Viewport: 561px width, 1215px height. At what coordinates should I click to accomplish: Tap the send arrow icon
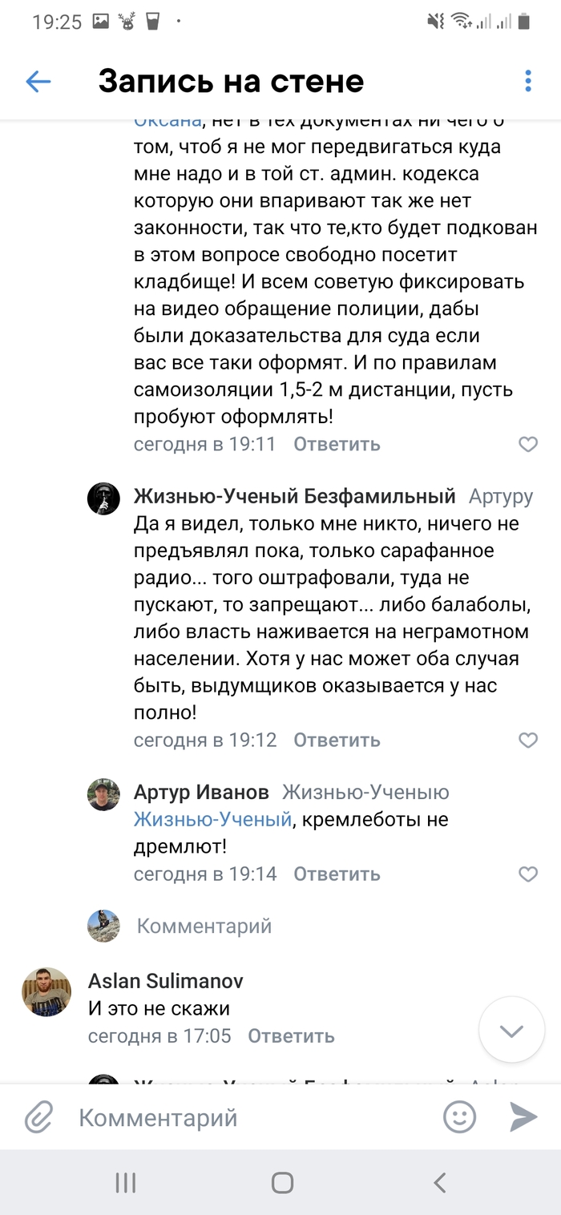[x=523, y=1117]
